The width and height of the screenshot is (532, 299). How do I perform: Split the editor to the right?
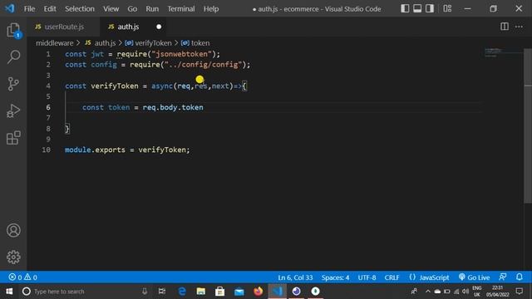pyautogui.click(x=505, y=27)
